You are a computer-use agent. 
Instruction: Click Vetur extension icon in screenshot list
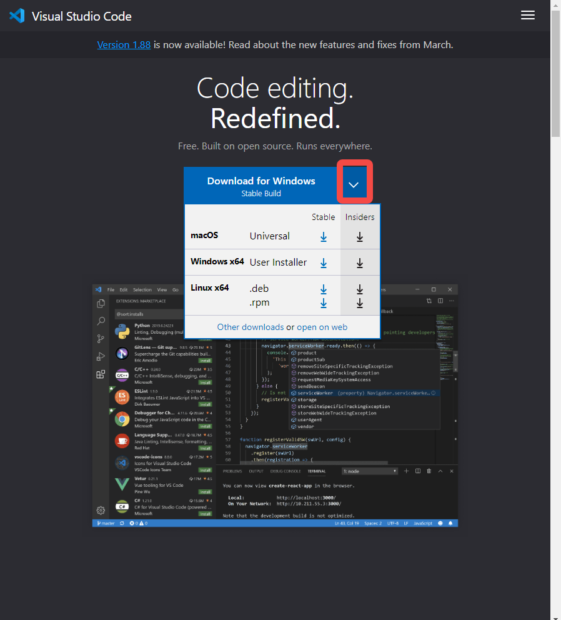122,484
